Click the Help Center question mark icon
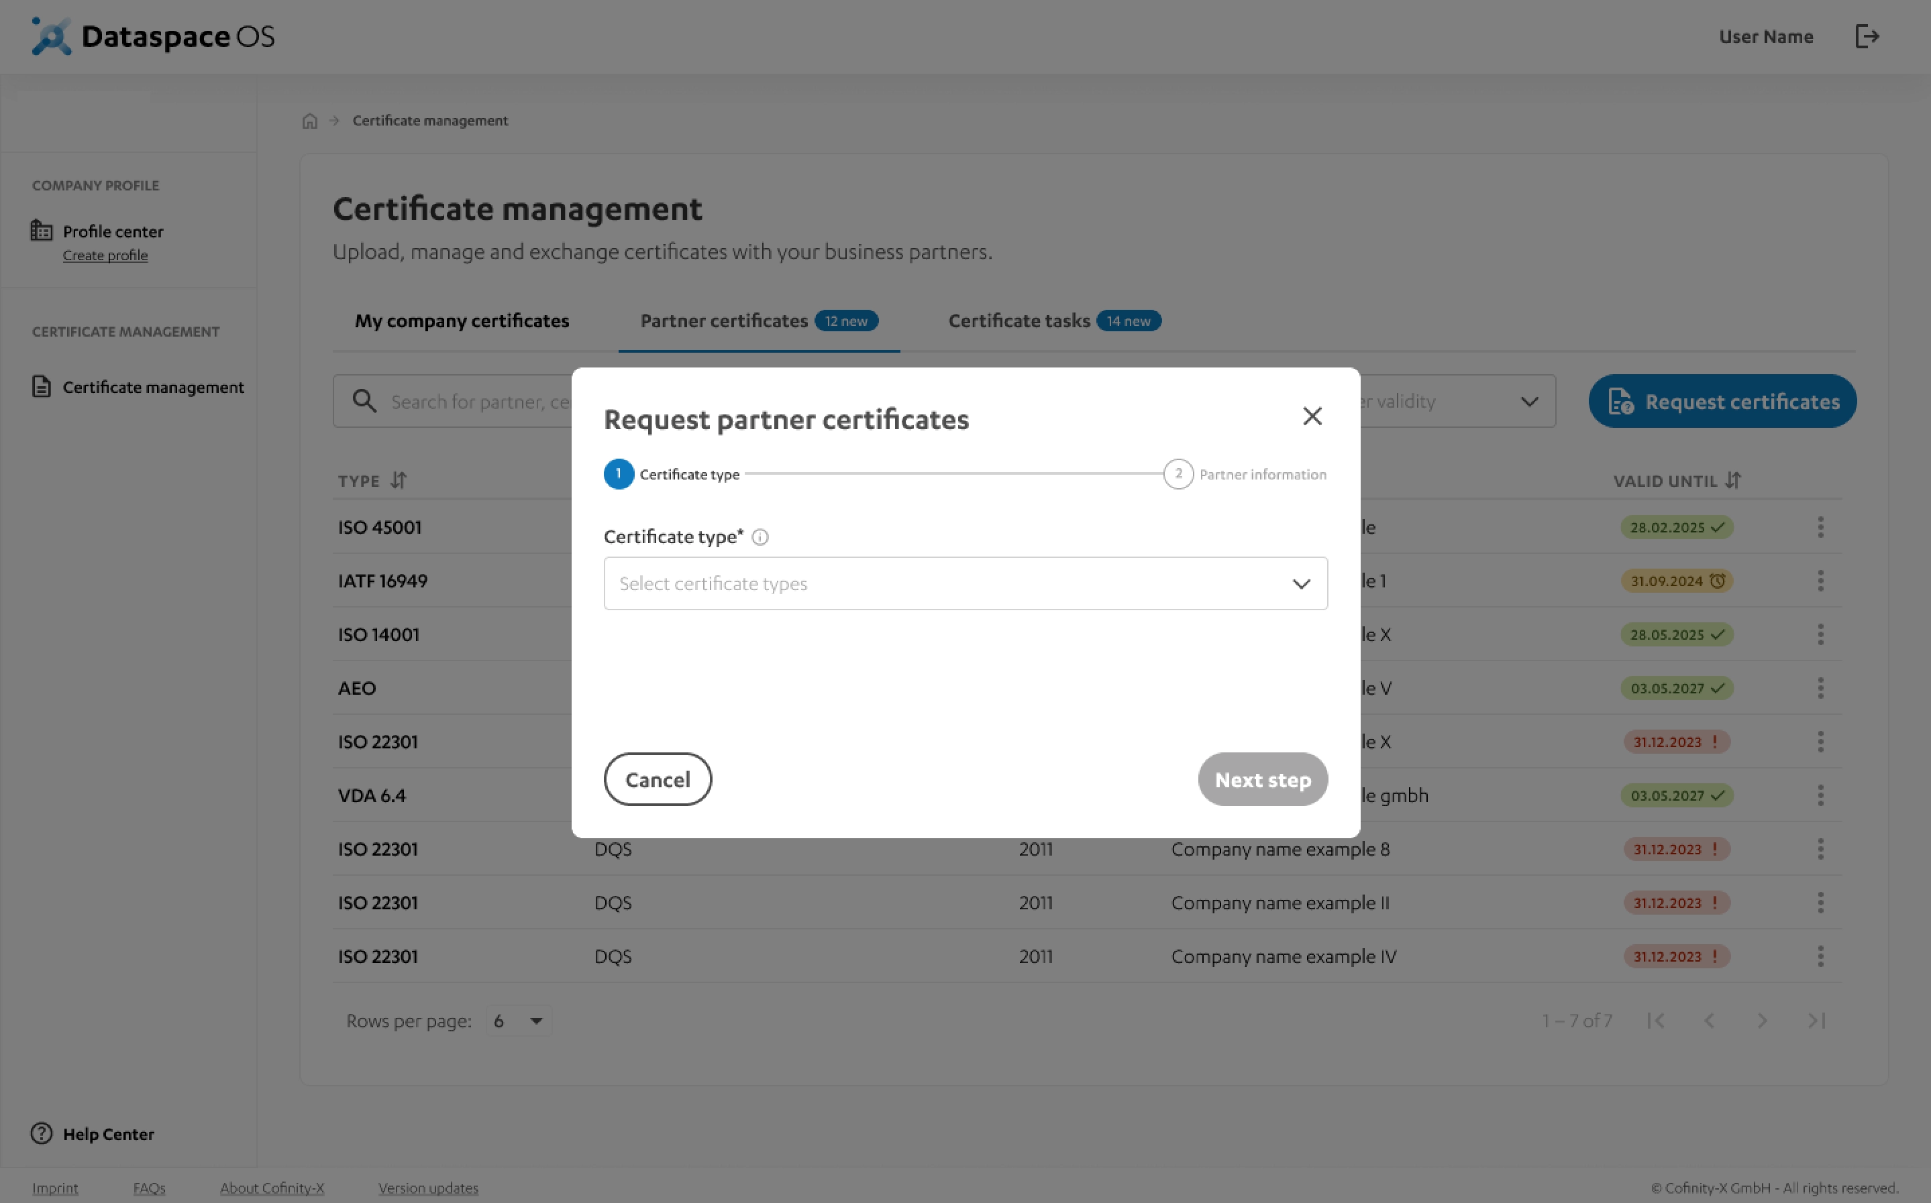 [x=42, y=1134]
